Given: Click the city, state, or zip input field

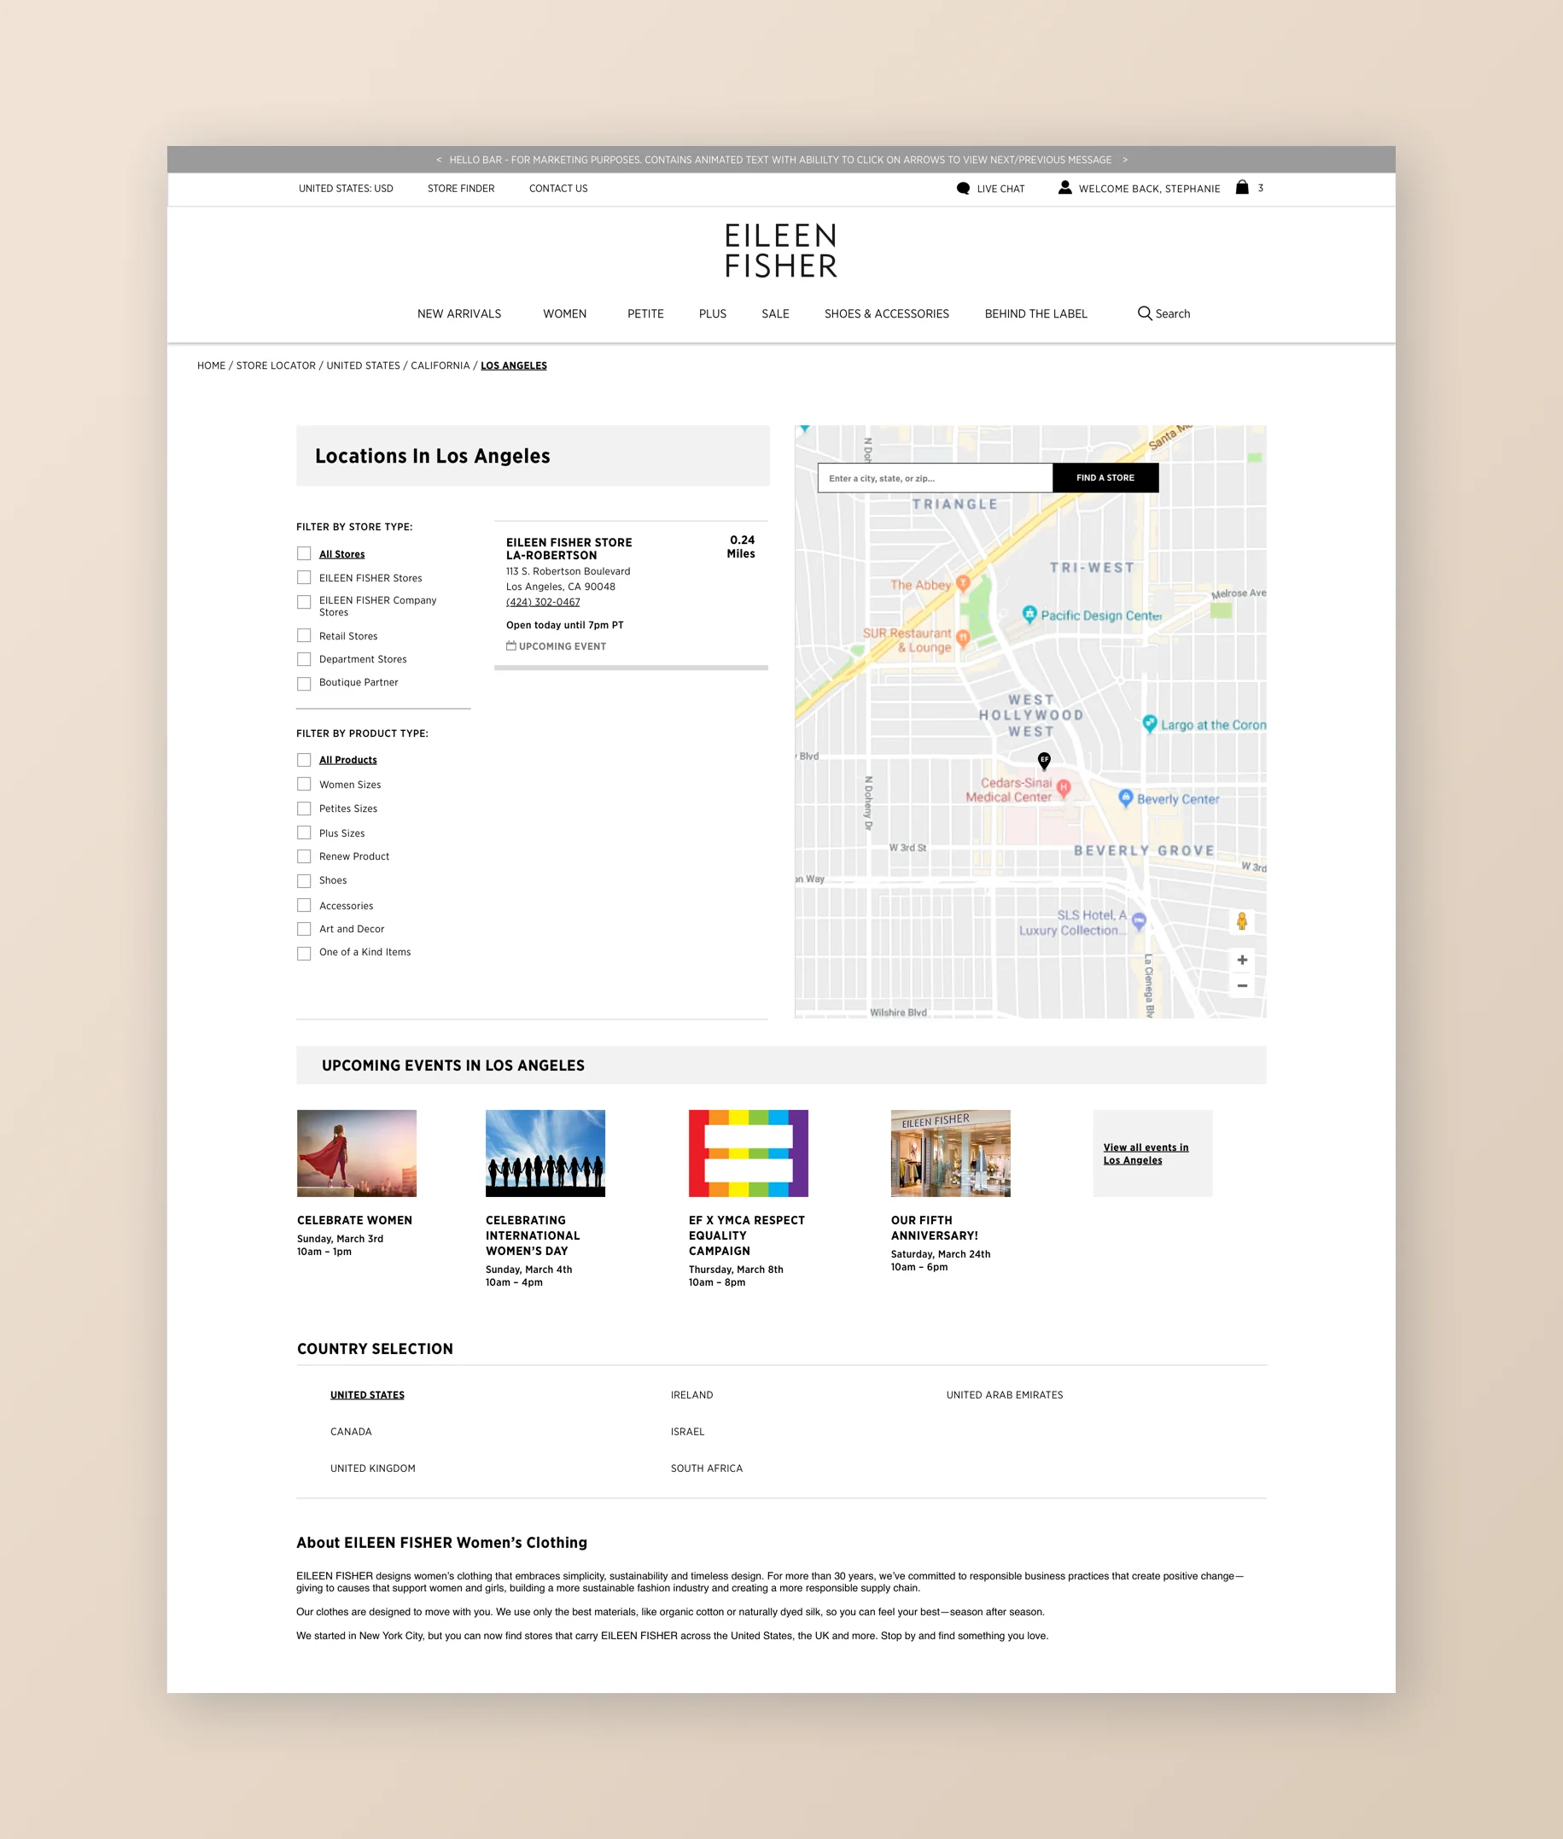Looking at the screenshot, I should coord(935,478).
